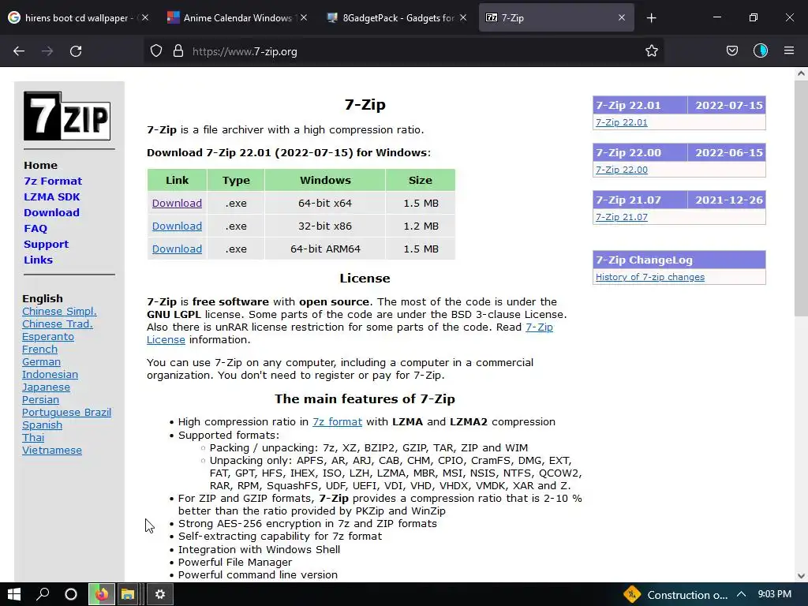
Task: Open the Download sidebar menu link
Action: (x=51, y=212)
